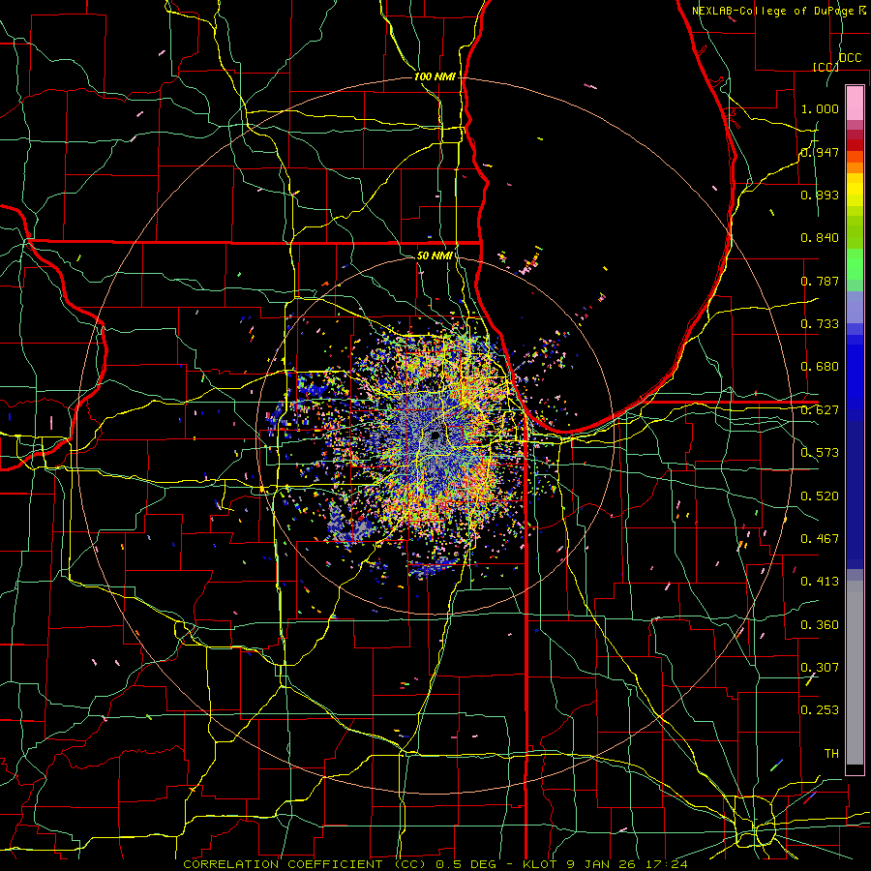
Task: Click the 100 NMI range ring label
Action: tap(435, 76)
